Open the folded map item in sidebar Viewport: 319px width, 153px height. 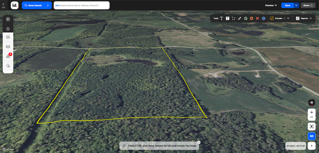click(8, 37)
